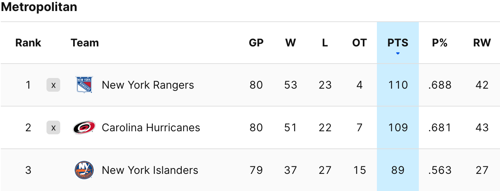Click the Hurricanes clinched 'x' badge

coord(53,127)
